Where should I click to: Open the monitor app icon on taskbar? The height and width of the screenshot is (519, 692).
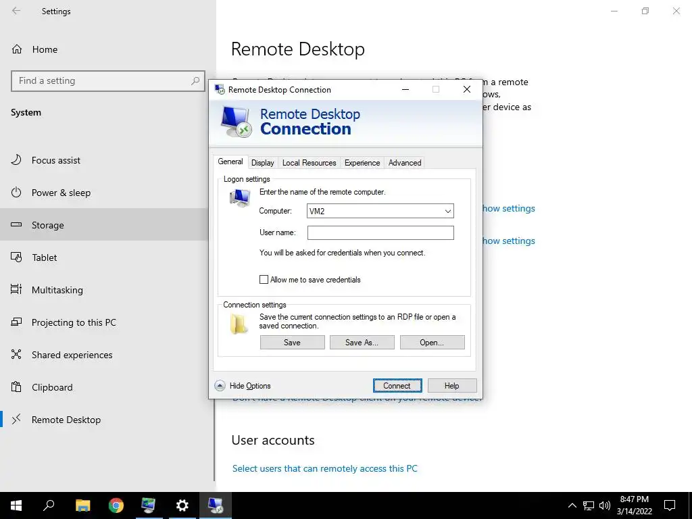[149, 505]
